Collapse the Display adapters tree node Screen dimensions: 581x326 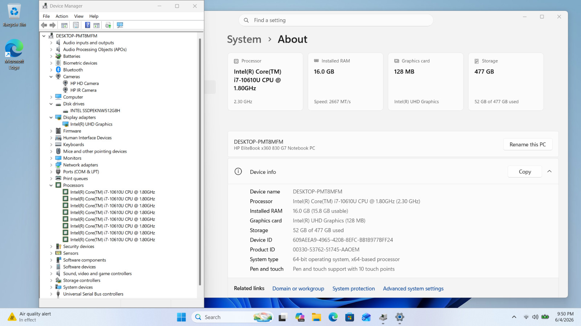(51, 117)
